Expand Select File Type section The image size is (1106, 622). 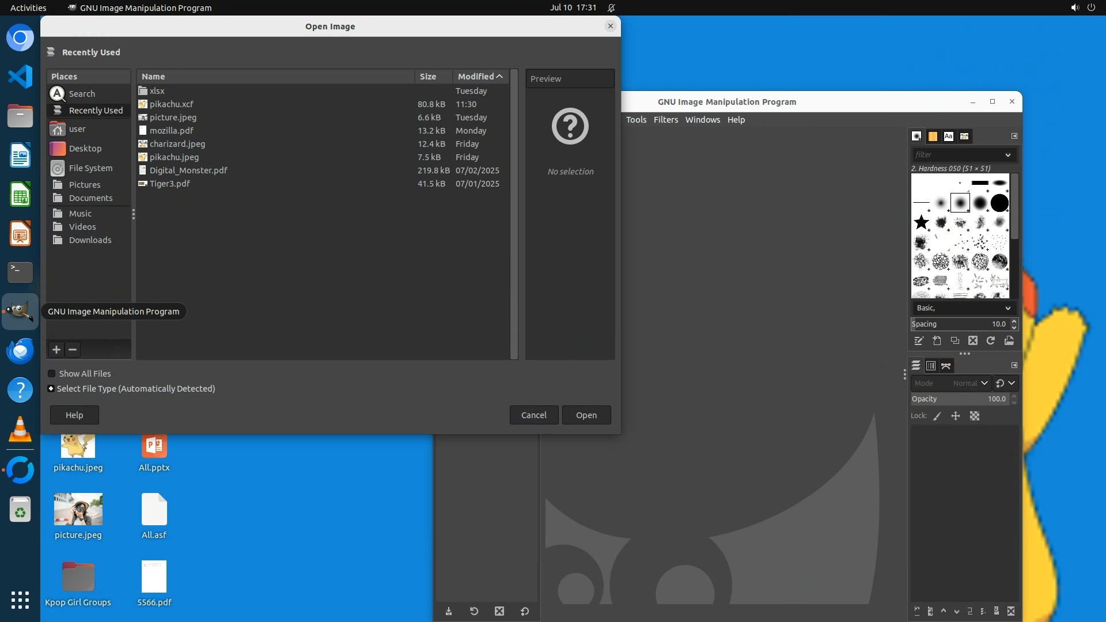tap(51, 389)
